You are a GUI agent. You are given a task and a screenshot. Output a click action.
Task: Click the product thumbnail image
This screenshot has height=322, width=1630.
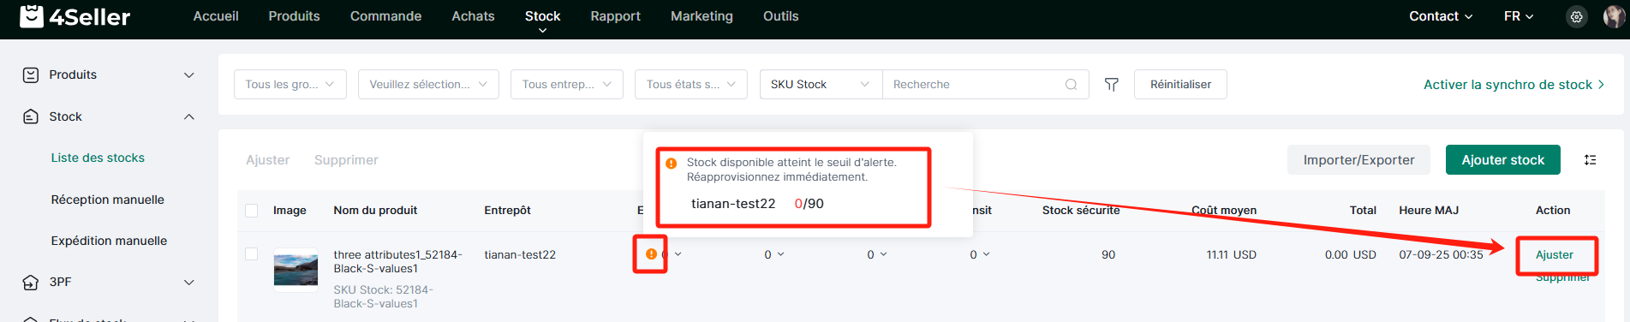coord(296,270)
